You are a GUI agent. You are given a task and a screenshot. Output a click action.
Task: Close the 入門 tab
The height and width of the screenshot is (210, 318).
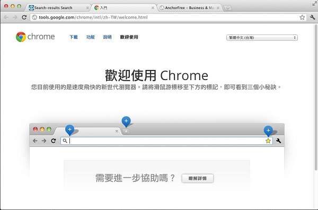point(153,8)
